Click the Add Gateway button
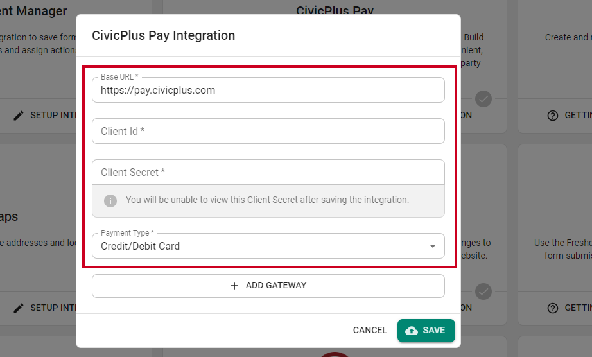 268,286
